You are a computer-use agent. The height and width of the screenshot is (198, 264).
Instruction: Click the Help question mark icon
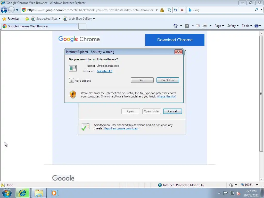pyautogui.click(x=257, y=26)
